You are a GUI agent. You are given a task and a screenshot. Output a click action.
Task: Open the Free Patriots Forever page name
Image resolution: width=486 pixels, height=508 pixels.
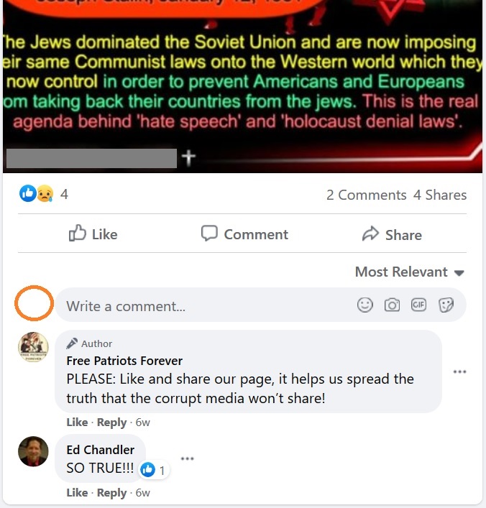[124, 361]
